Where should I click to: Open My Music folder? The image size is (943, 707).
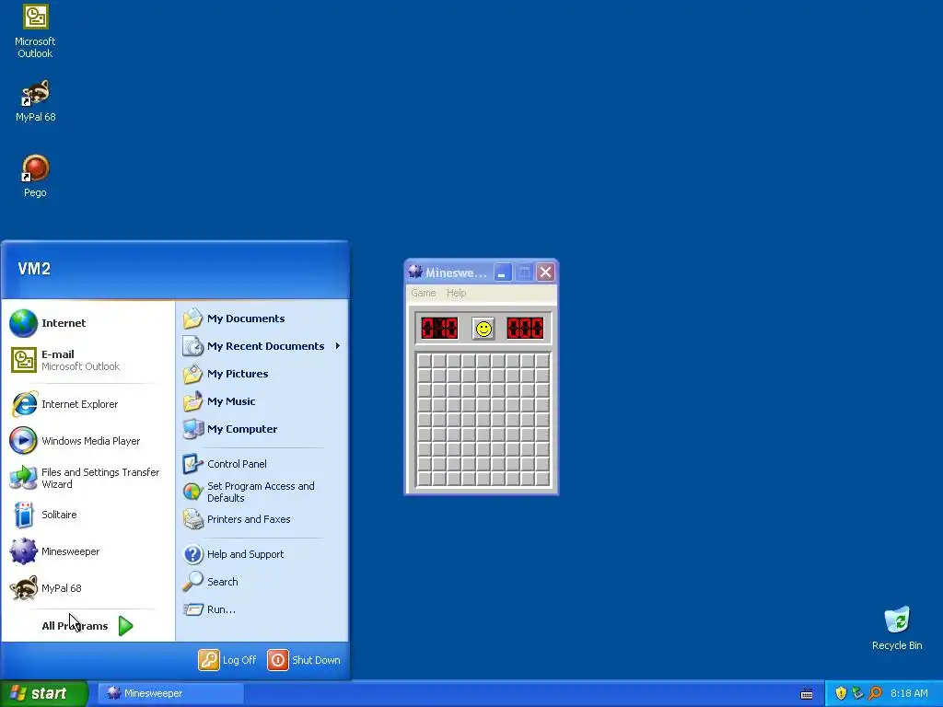(x=262, y=401)
